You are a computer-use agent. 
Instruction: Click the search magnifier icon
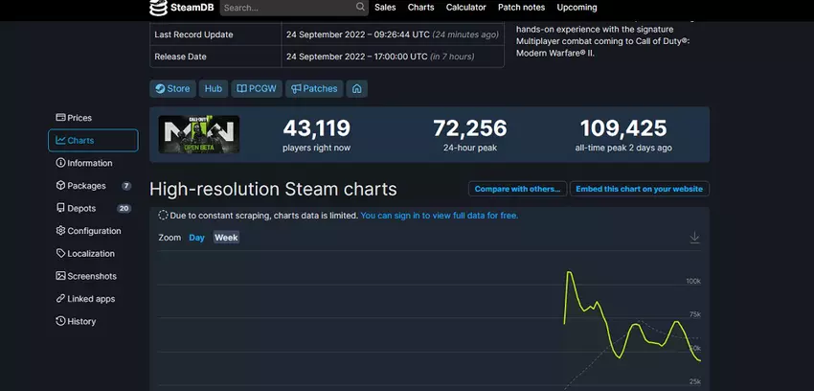click(360, 8)
